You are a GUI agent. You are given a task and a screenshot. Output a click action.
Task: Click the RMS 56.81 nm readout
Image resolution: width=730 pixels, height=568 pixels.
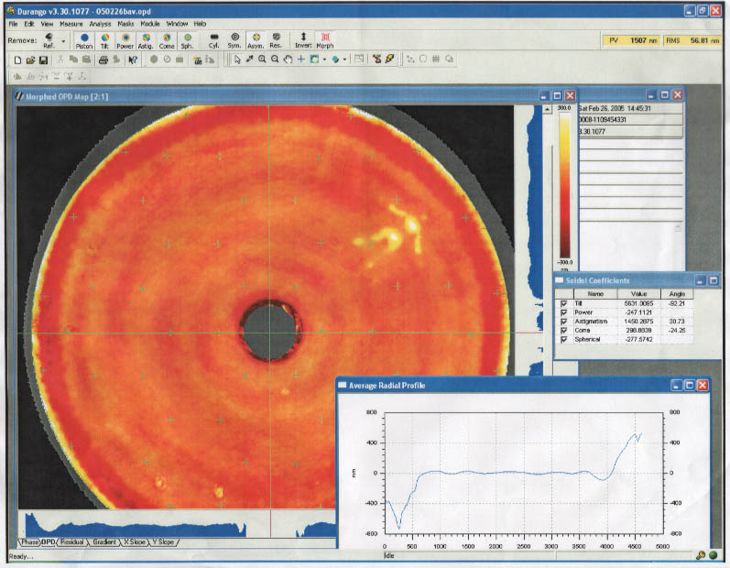click(692, 40)
